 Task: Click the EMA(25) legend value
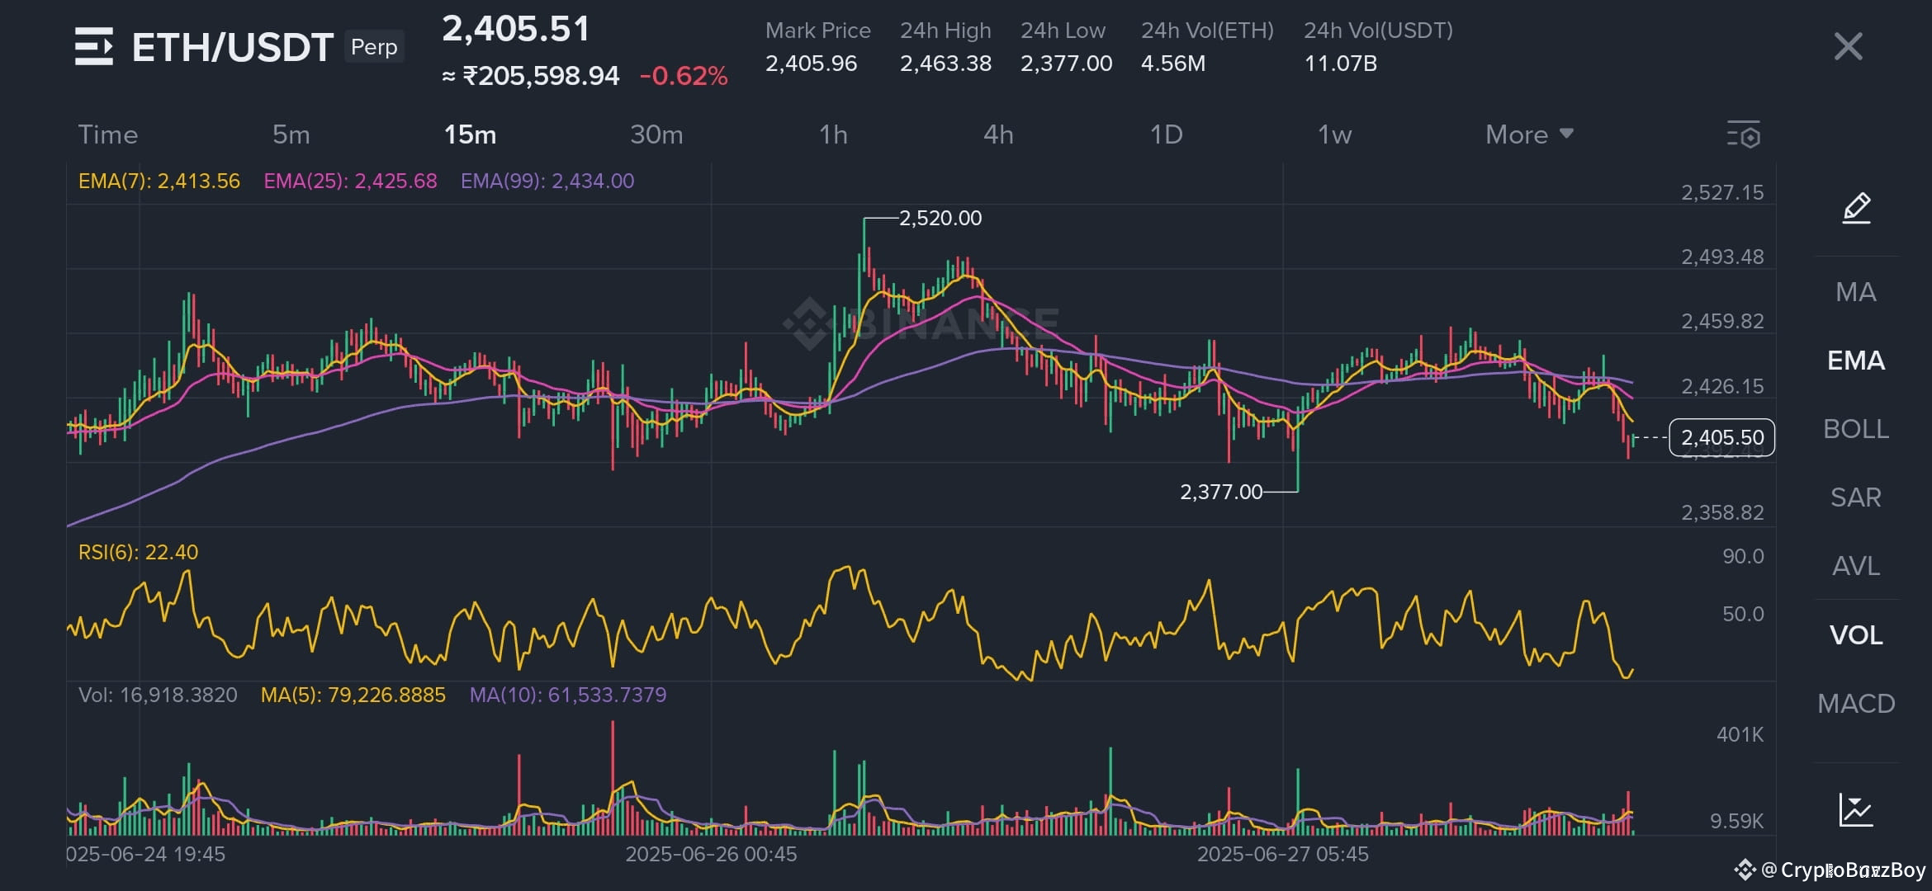[350, 181]
